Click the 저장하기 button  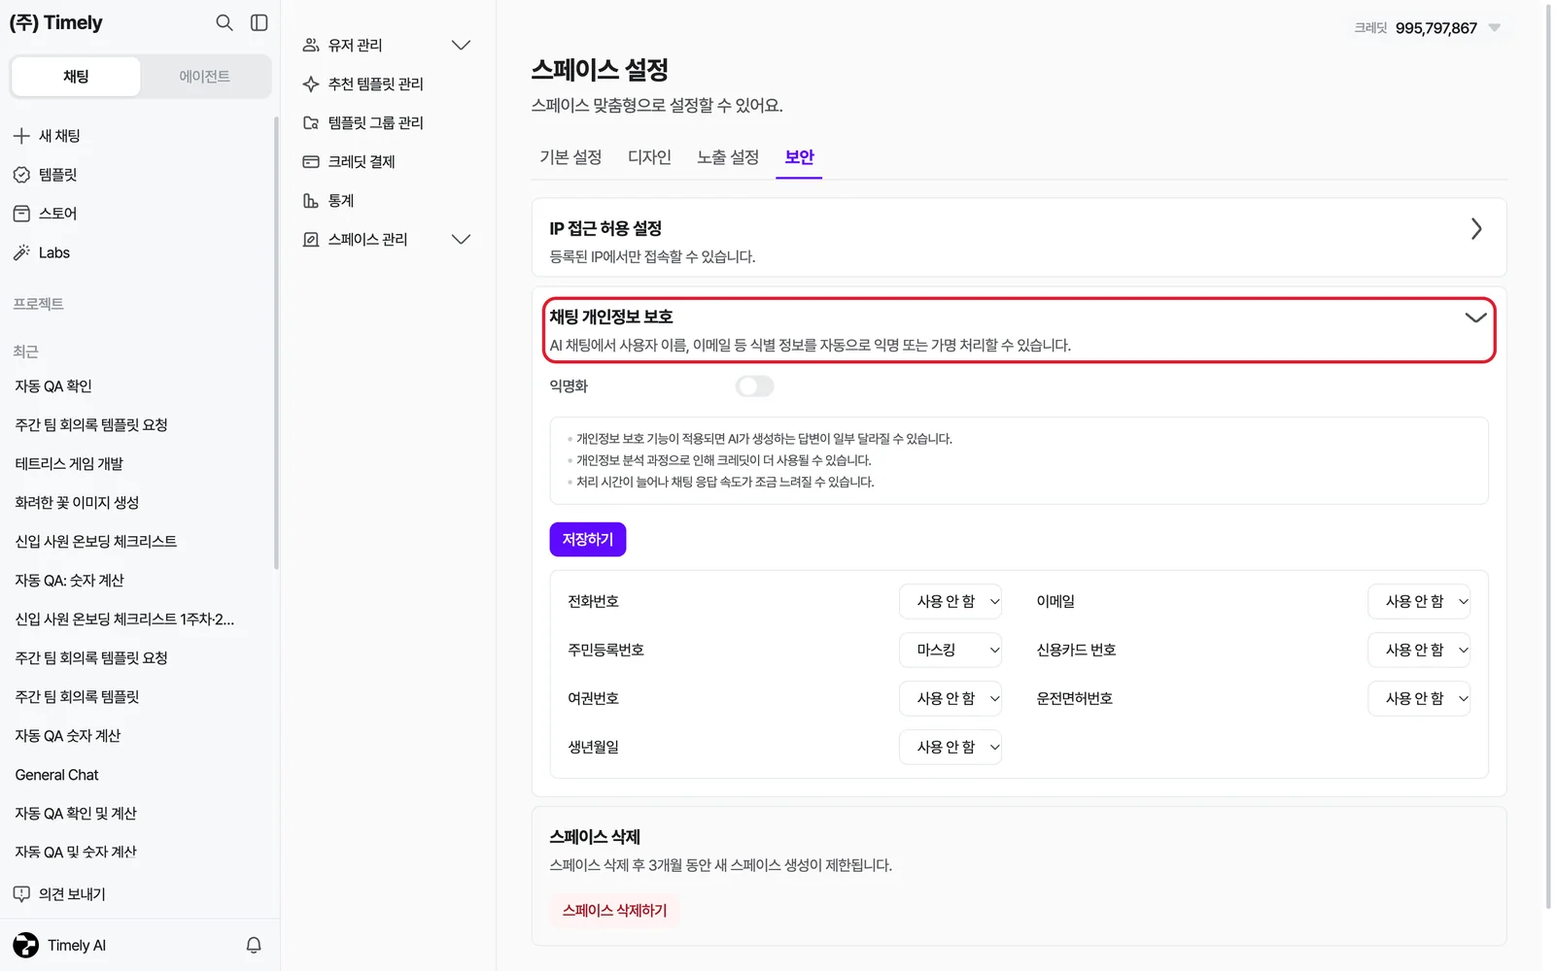(588, 540)
